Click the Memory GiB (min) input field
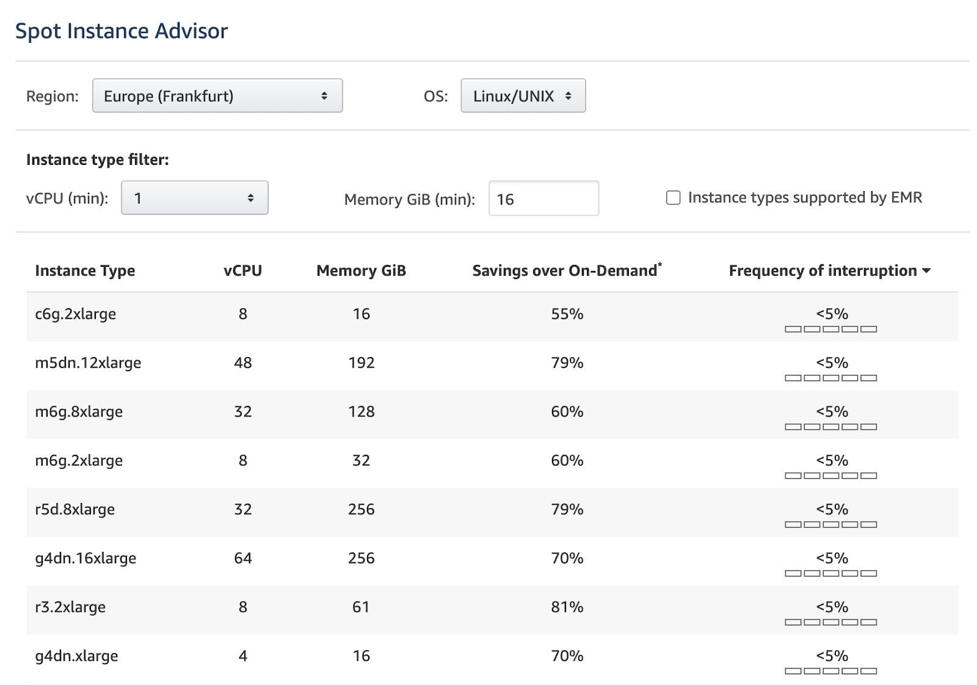Screen dimensions: 977x685 [x=543, y=199]
